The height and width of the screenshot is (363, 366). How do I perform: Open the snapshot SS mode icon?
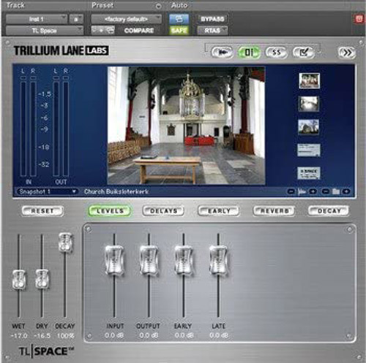(276, 53)
